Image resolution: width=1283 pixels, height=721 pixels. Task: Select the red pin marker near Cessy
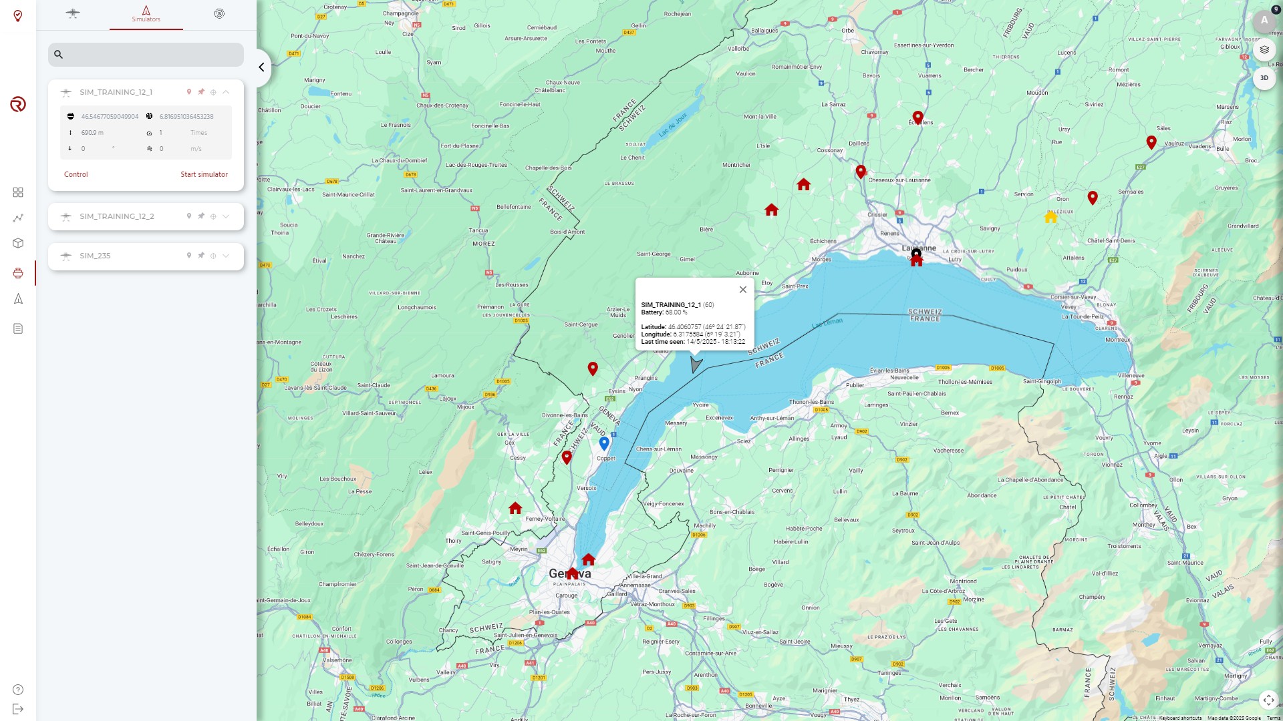(567, 457)
